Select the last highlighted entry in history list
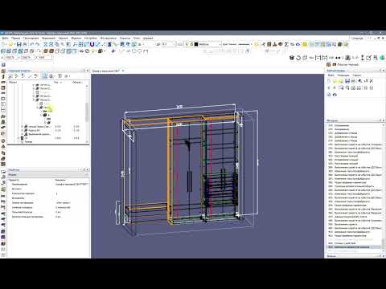386x289 pixels. pyautogui.click(x=354, y=247)
